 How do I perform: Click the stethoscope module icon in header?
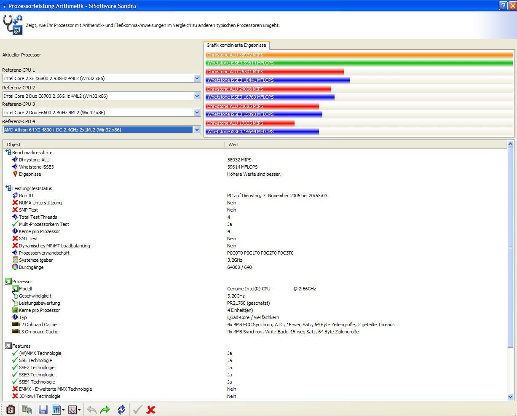click(13, 24)
